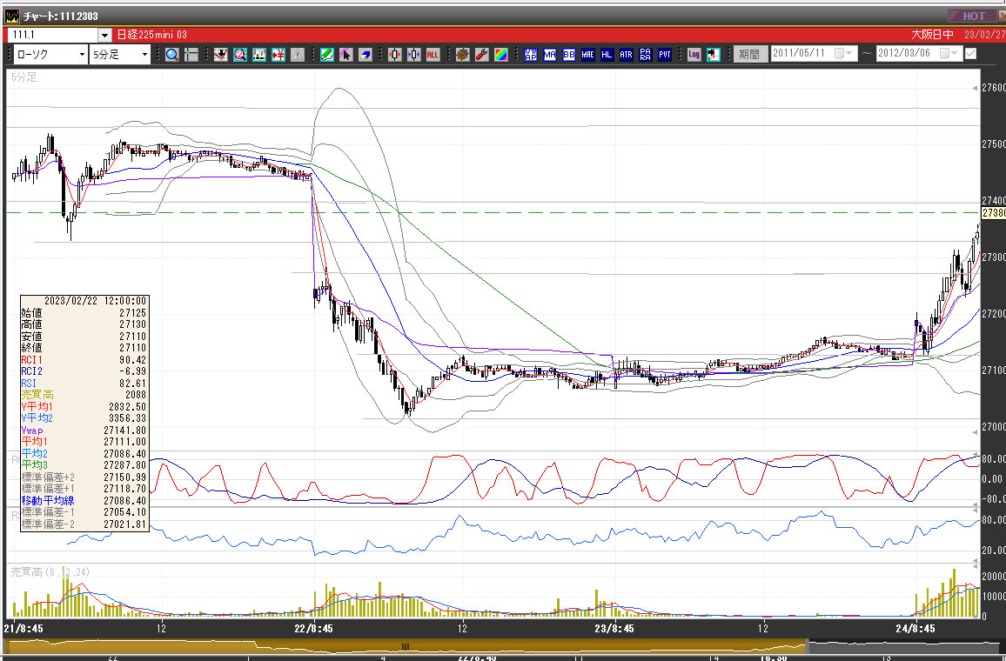The width and height of the screenshot is (1006, 661).
Task: Click the 27380 current price label
Action: (994, 213)
